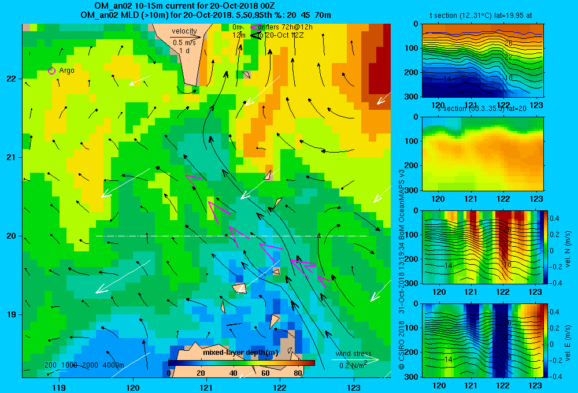Click the 'mixed-layer depth(m)' colorbar title

click(240, 353)
